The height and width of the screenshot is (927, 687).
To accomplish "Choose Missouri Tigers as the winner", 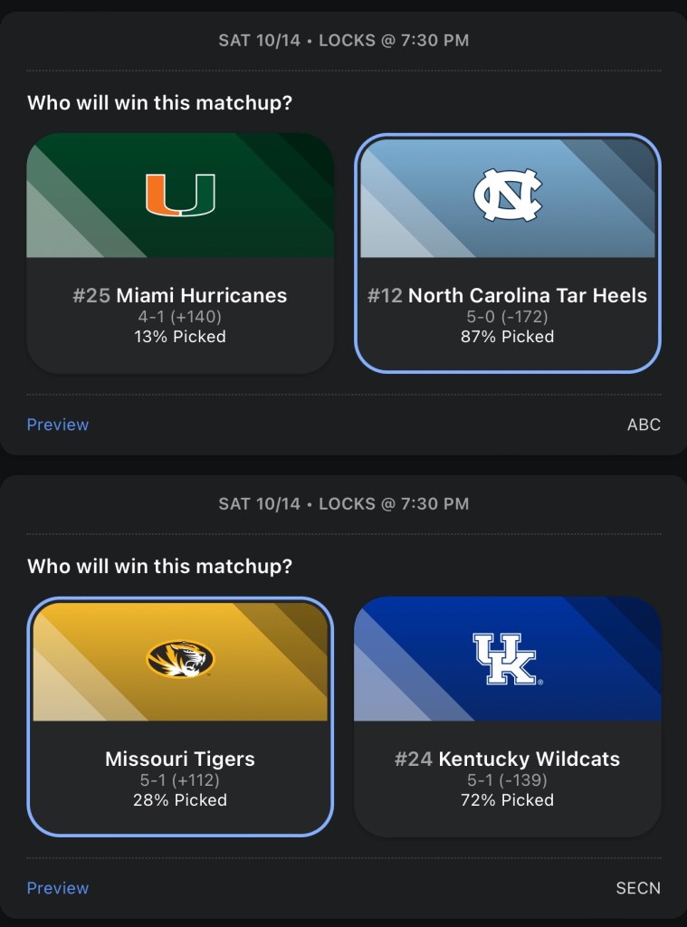I will 180,759.
